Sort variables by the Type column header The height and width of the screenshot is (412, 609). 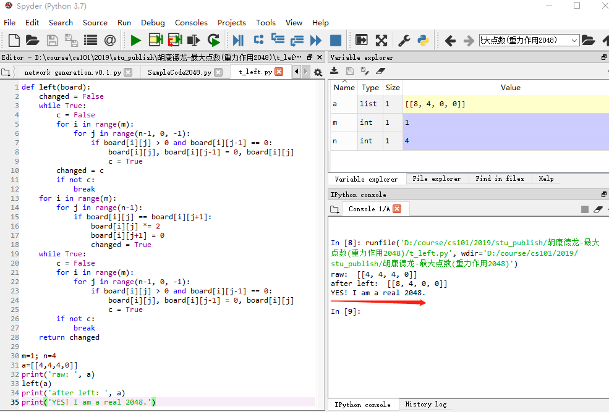click(370, 88)
